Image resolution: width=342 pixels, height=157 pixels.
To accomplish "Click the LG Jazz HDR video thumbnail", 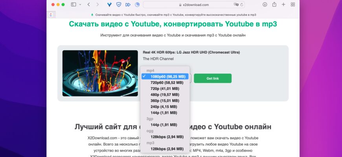I will tap(100, 73).
